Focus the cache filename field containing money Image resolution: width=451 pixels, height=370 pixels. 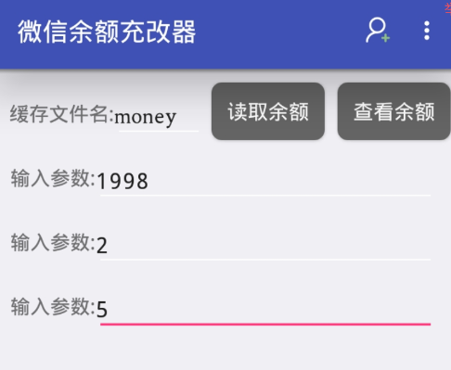[159, 118]
